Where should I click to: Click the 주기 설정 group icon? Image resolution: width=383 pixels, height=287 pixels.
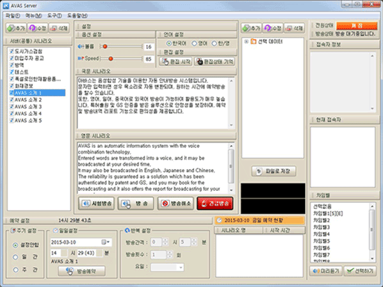[13, 231]
